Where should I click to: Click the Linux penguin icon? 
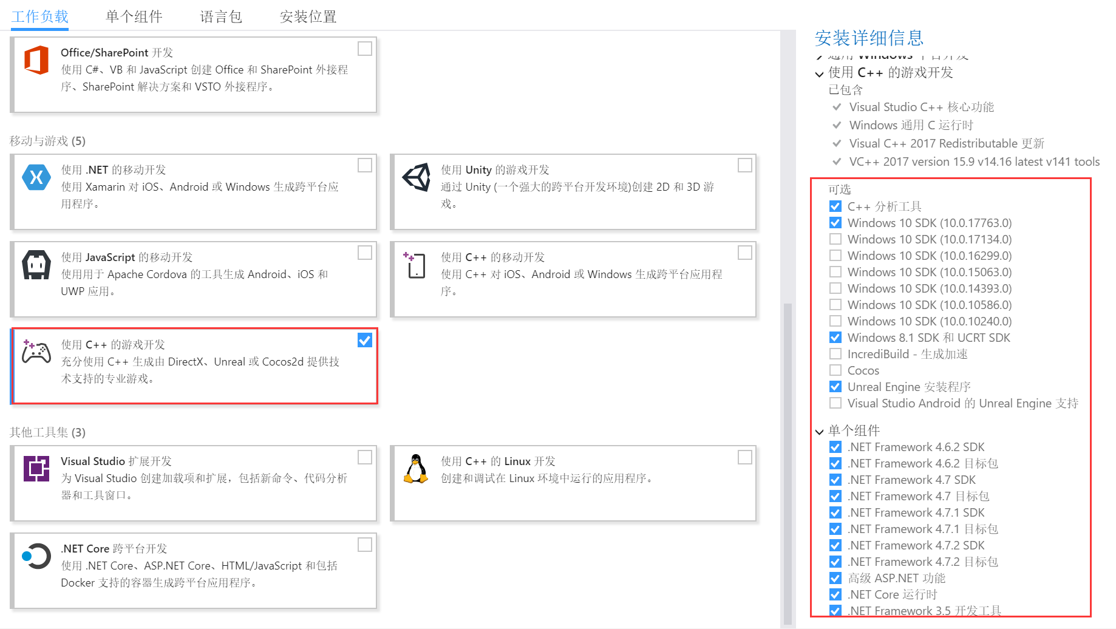(415, 469)
